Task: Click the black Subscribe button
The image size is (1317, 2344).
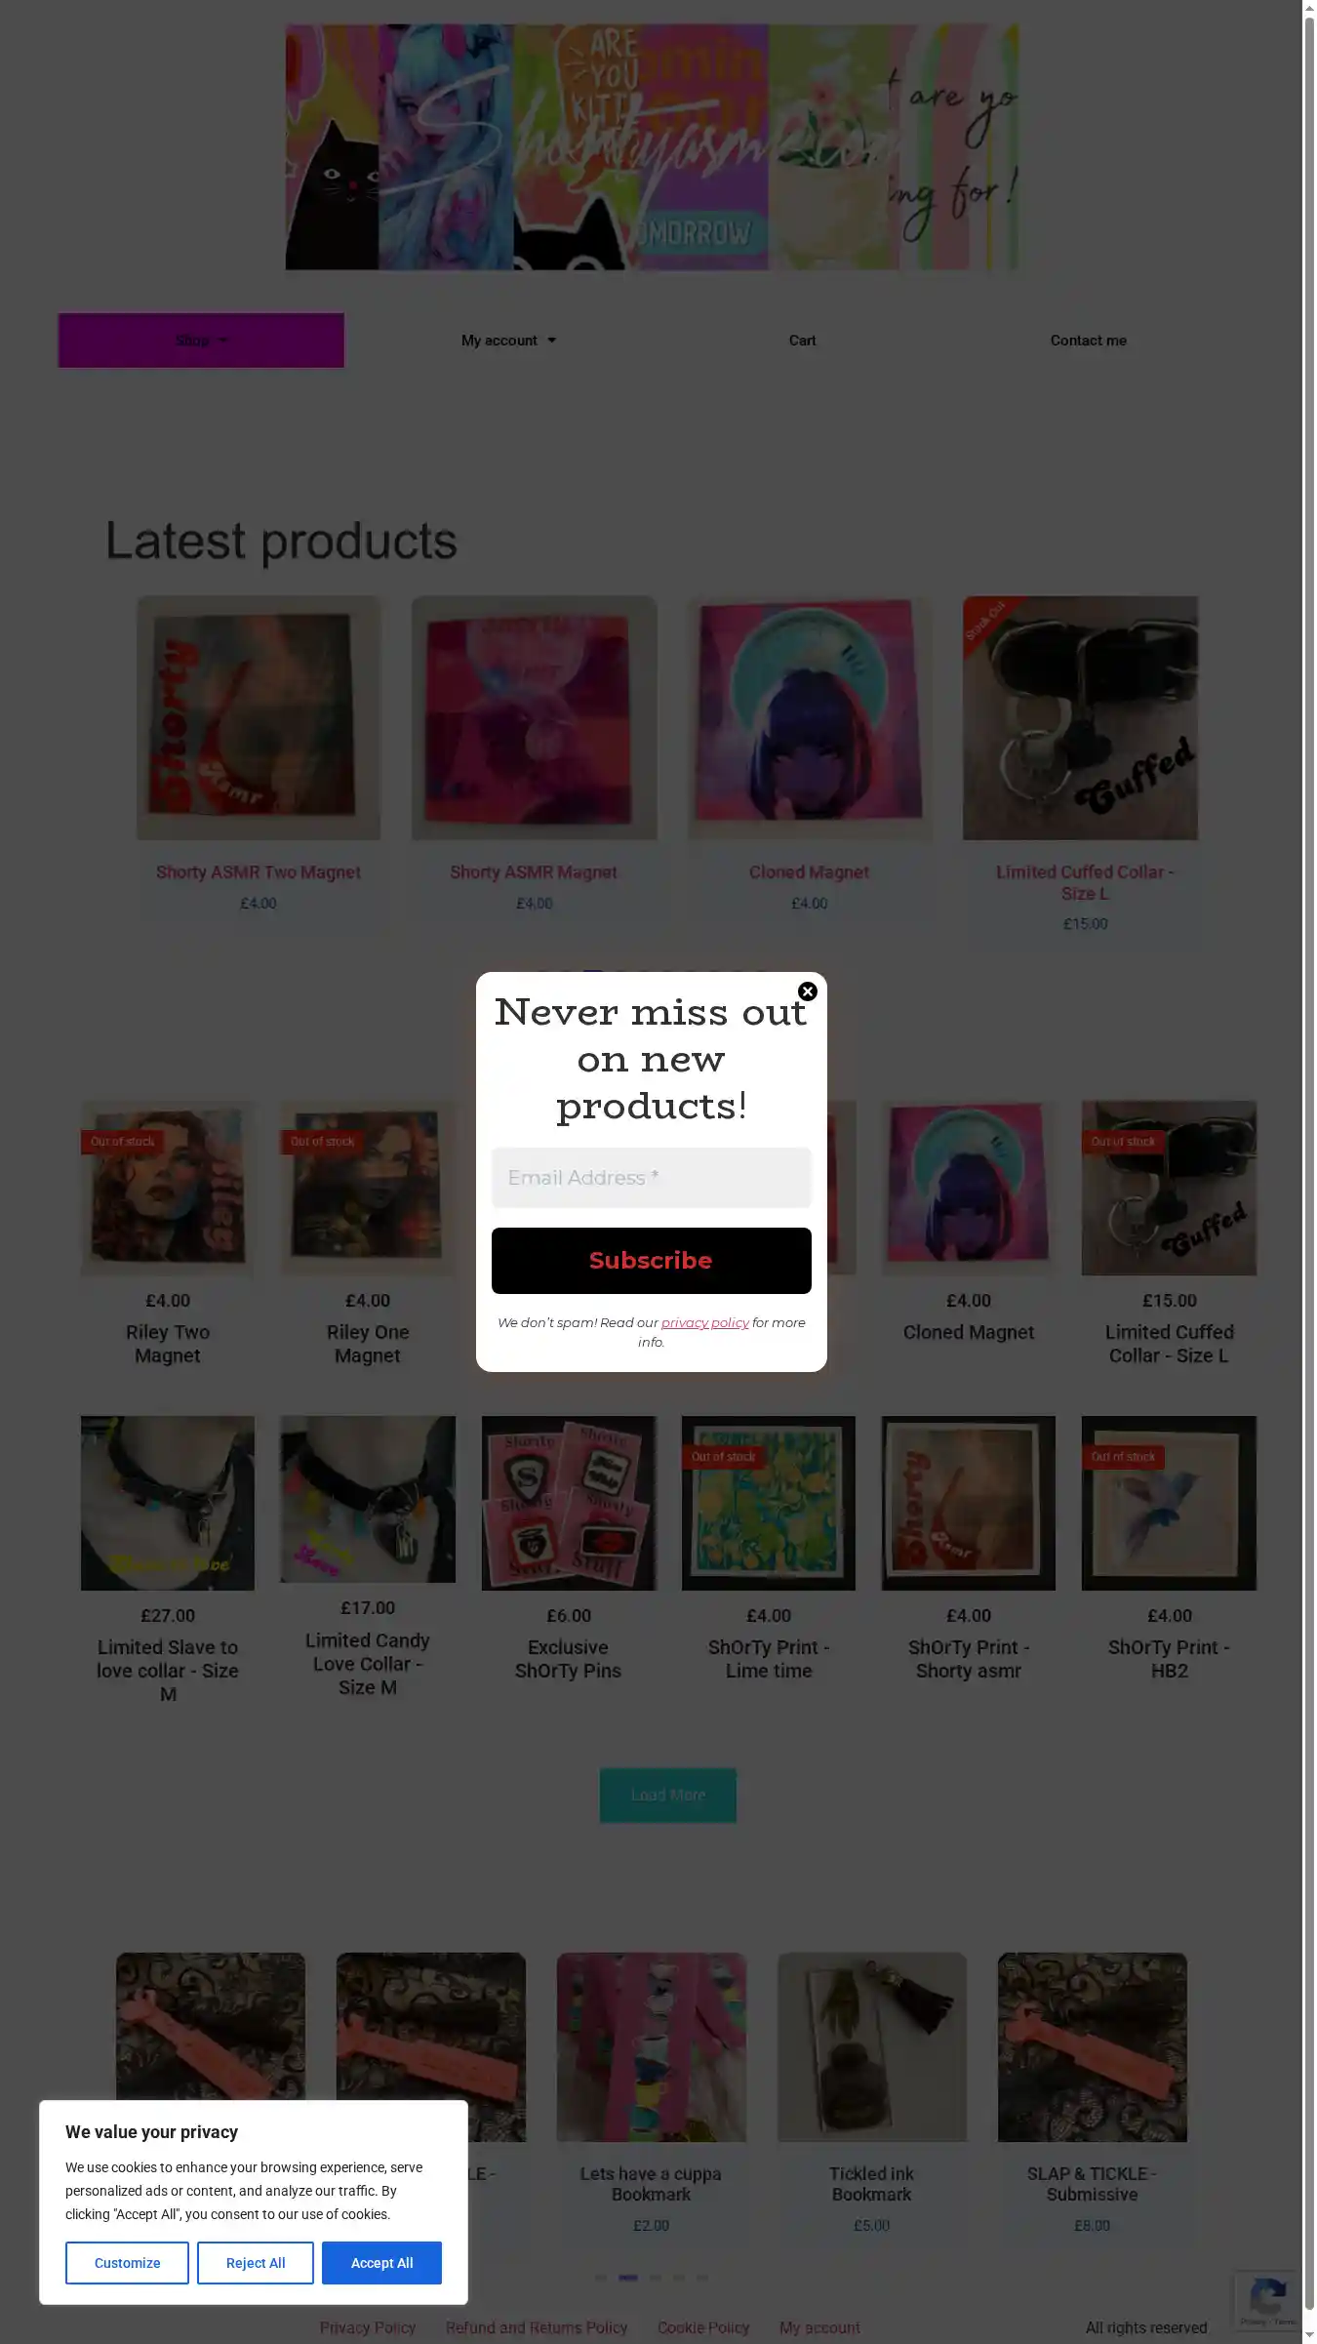Action: pyautogui.click(x=651, y=1261)
